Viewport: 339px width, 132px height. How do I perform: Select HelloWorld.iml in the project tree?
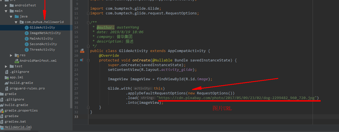(18, 127)
